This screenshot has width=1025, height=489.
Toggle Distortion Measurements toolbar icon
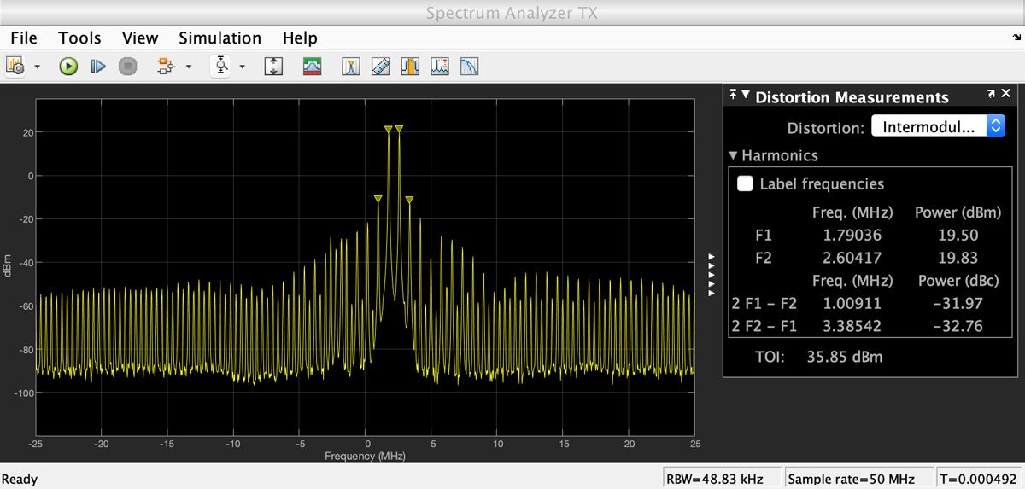point(440,66)
